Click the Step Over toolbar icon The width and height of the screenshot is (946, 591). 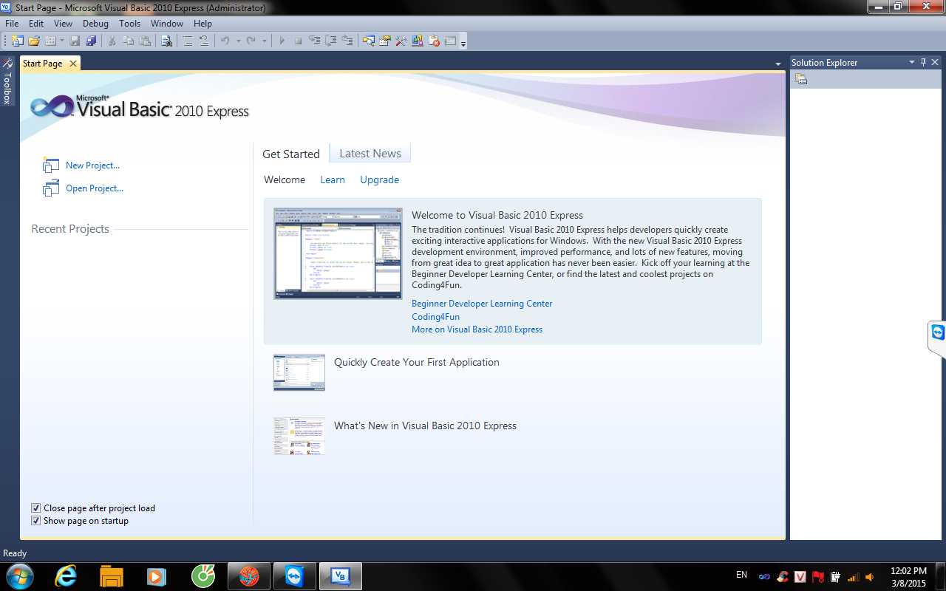[330, 41]
